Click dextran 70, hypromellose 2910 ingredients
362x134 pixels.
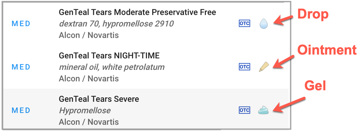[116, 24]
